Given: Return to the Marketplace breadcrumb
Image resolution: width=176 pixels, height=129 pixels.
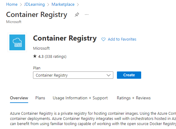Looking at the screenshot, I should [63, 5].
